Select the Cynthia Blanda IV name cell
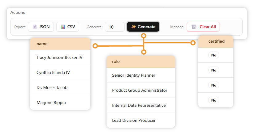This screenshot has width=254, height=135. coord(53,72)
